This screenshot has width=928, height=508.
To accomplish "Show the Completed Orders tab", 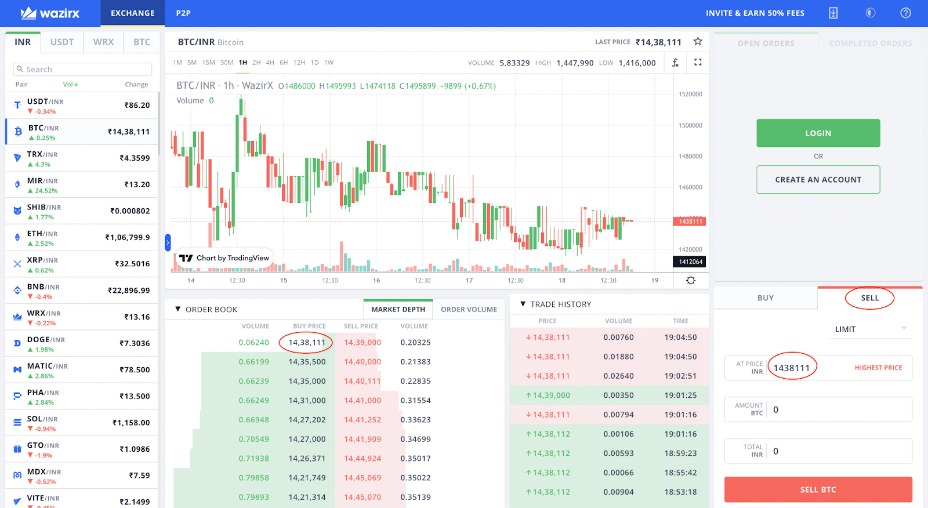I will (871, 43).
